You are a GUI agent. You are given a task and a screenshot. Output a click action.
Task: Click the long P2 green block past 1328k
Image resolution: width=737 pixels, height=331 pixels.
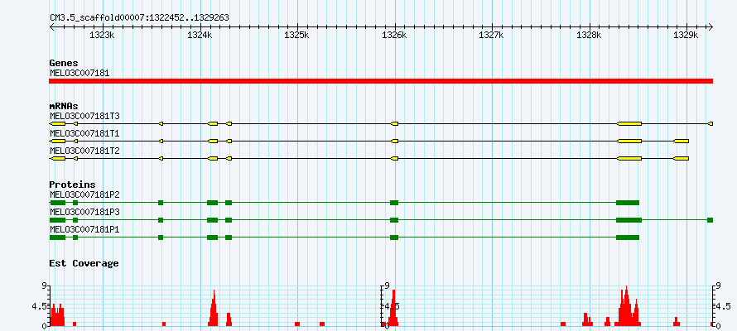coord(628,203)
